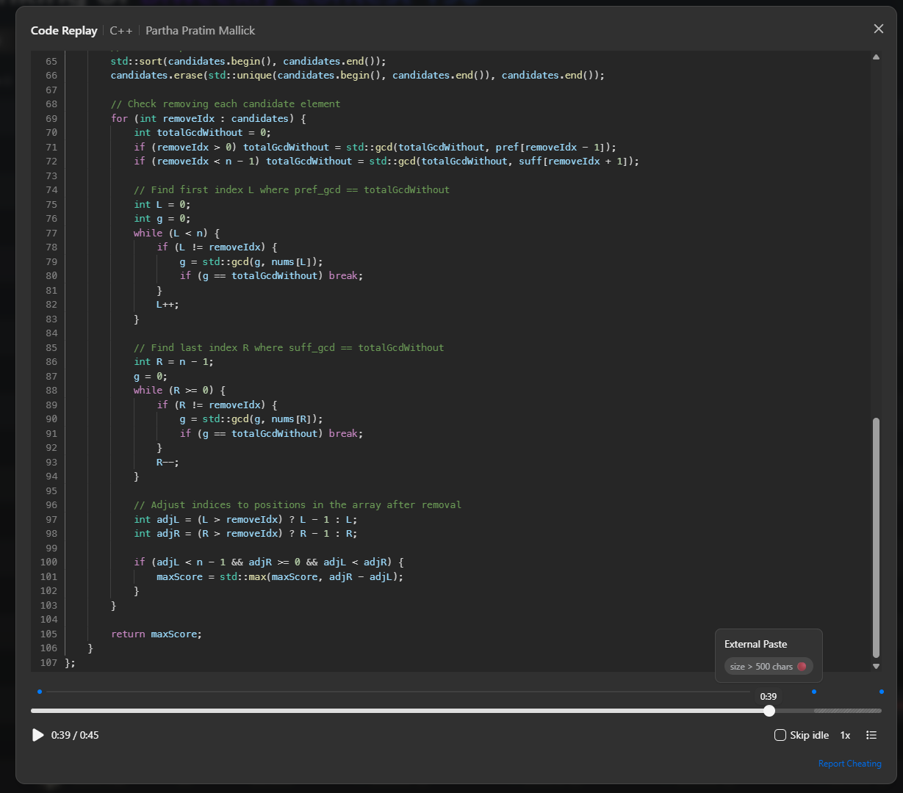The image size is (903, 793).
Task: Change the 1x playback speed
Action: [x=845, y=735]
